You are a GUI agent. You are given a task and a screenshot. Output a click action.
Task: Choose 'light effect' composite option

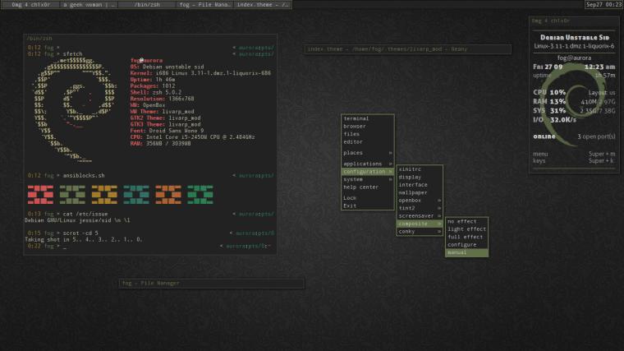[466, 229]
